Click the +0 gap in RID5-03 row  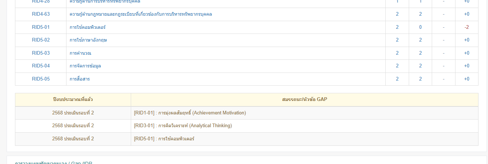point(466,53)
